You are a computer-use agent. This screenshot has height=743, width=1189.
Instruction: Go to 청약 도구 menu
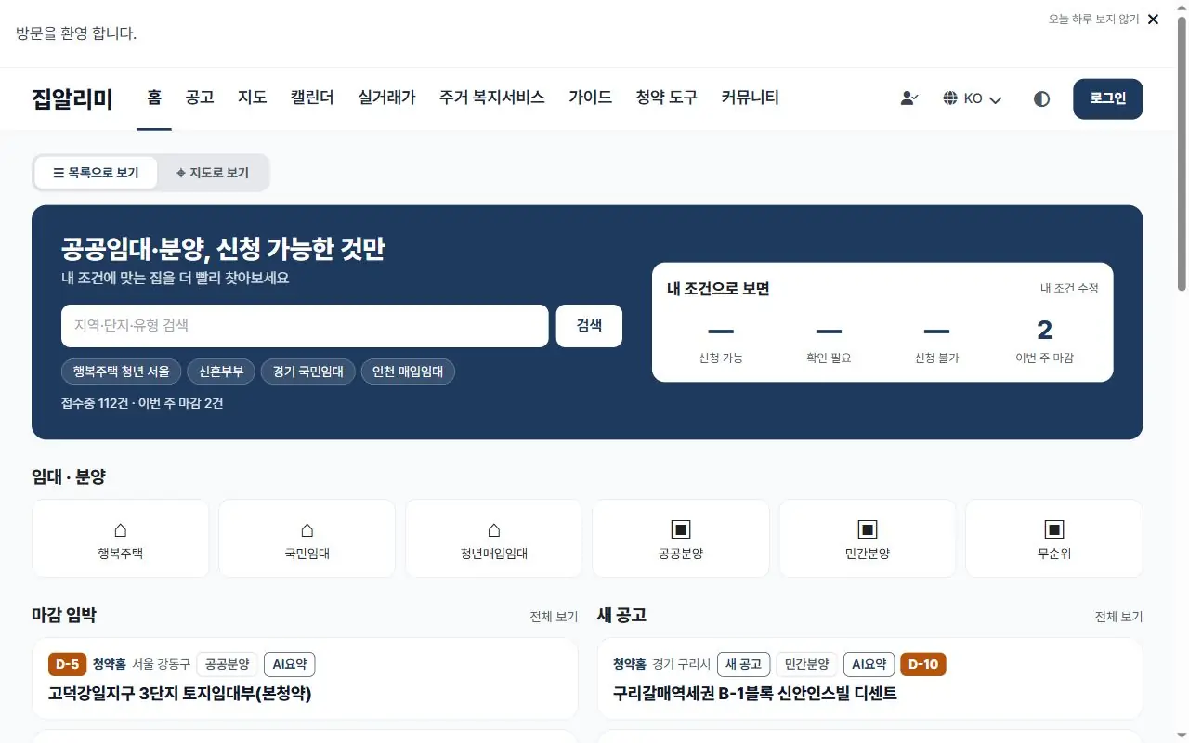coord(667,98)
